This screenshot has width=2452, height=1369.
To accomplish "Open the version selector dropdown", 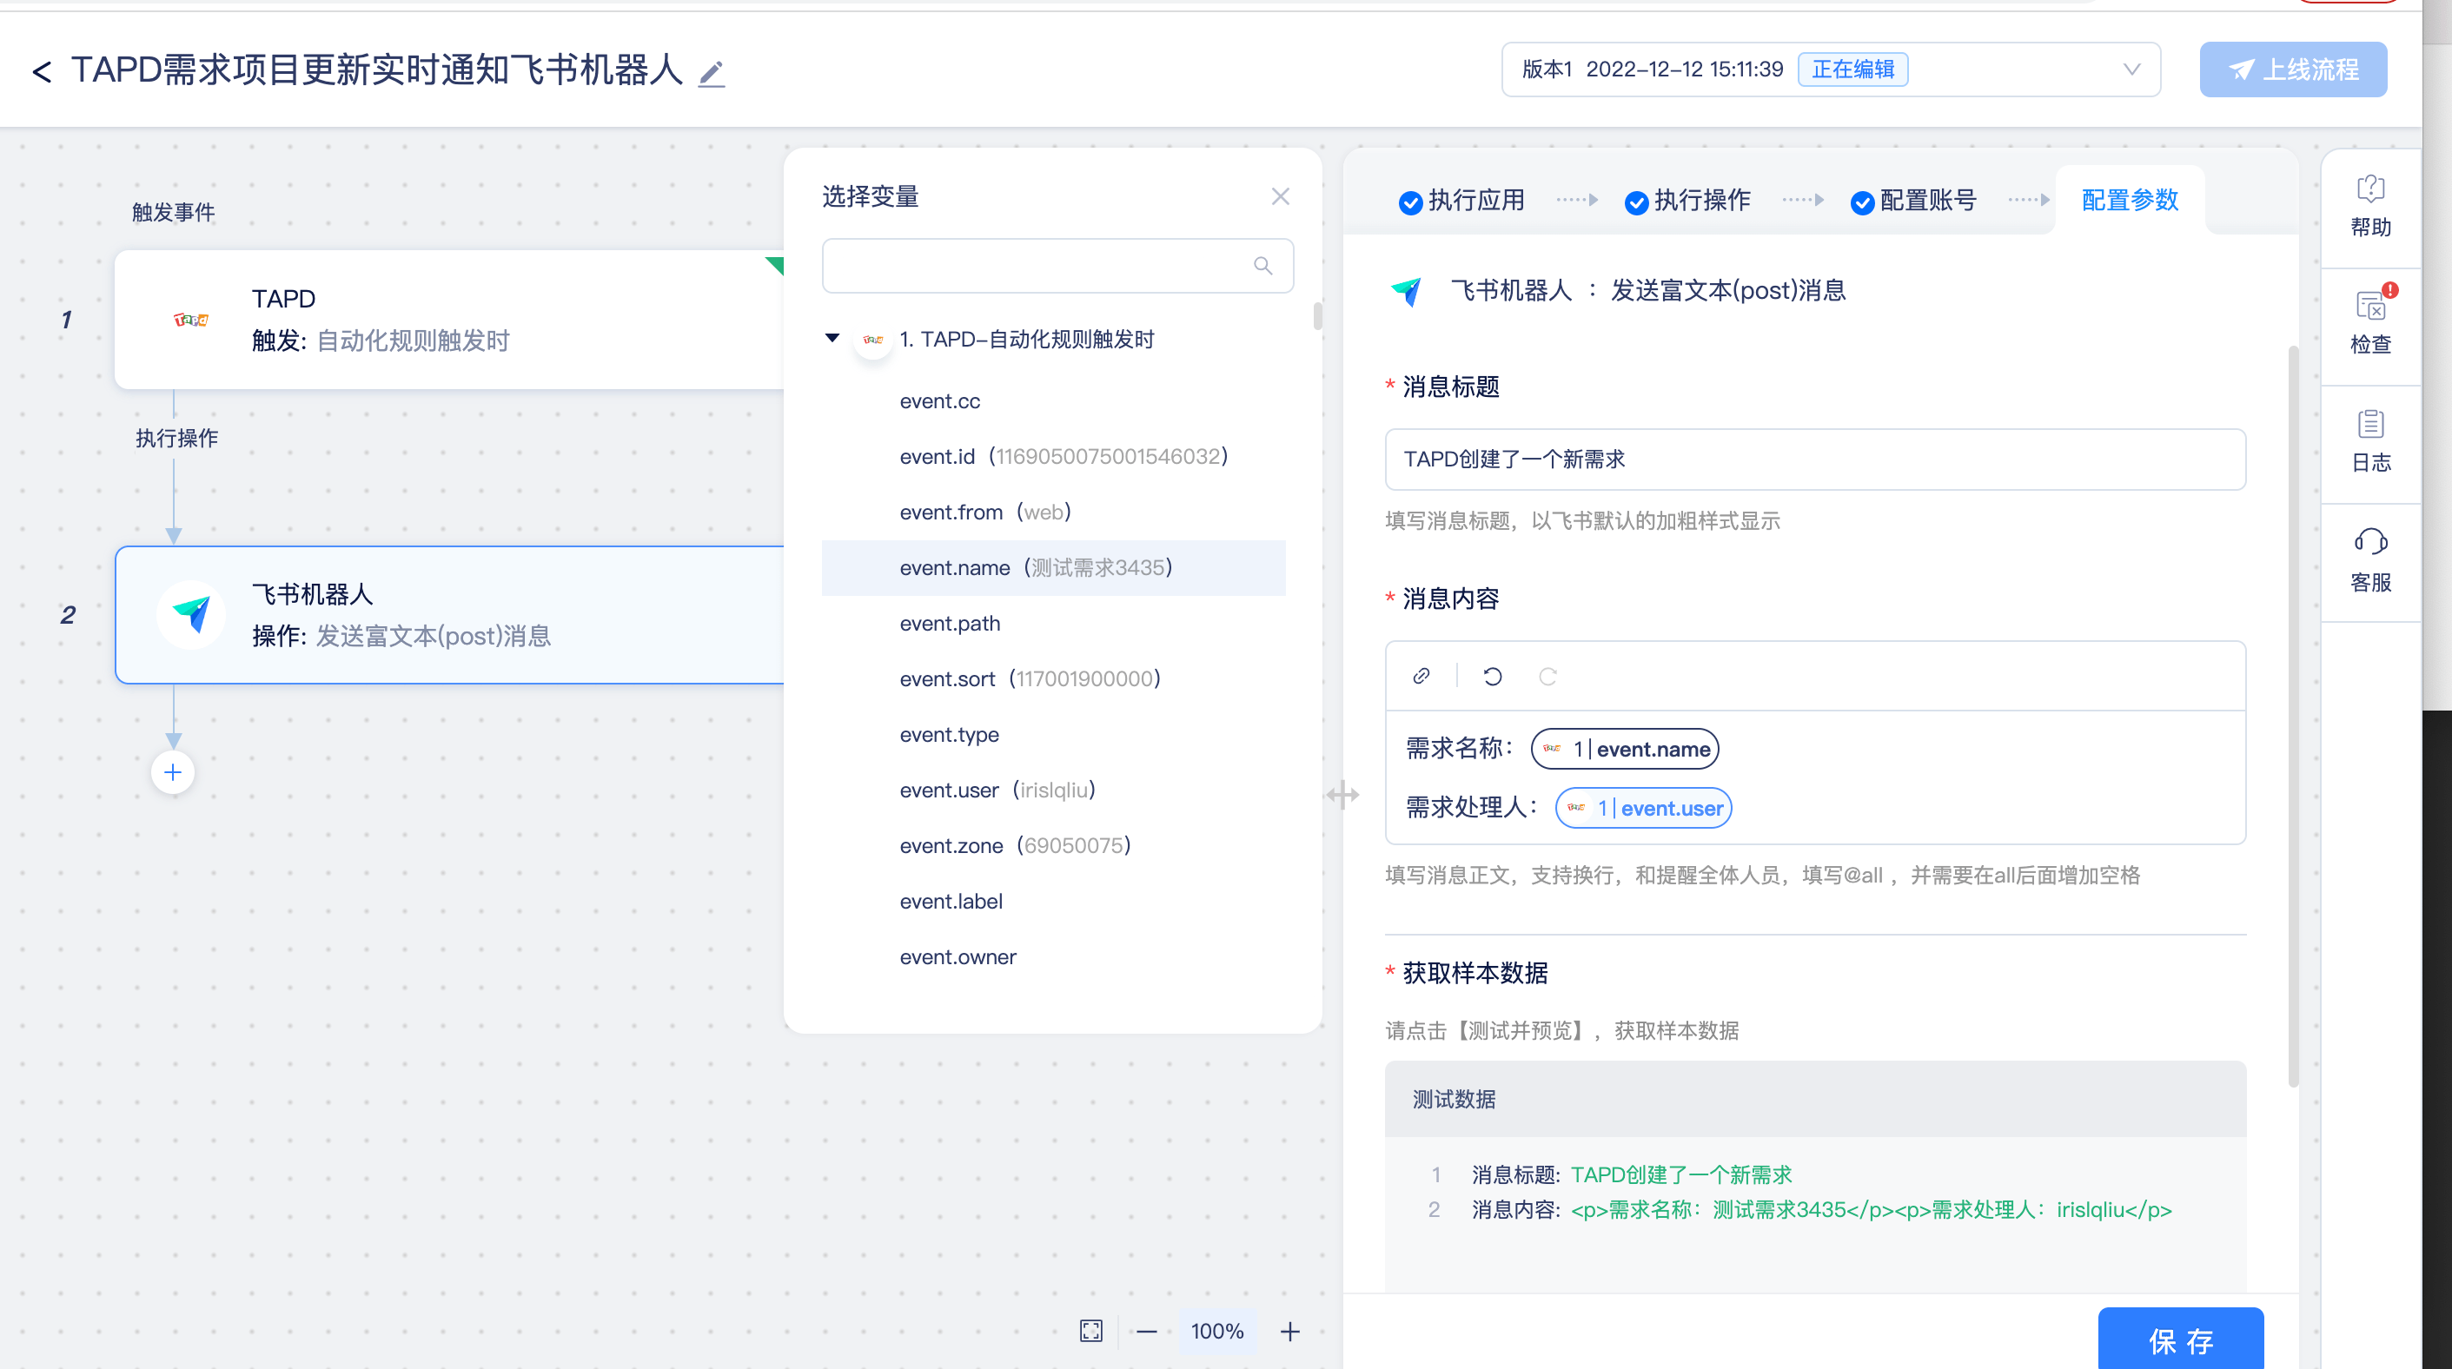I will click(x=1831, y=69).
